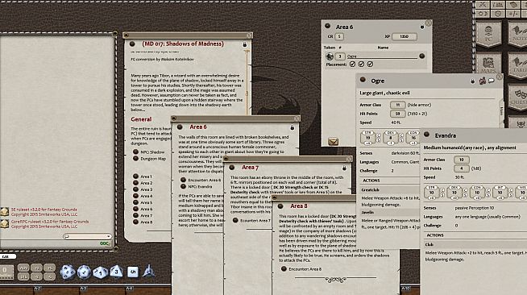Click Evandra's Armor Class field 10

pyautogui.click(x=462, y=160)
